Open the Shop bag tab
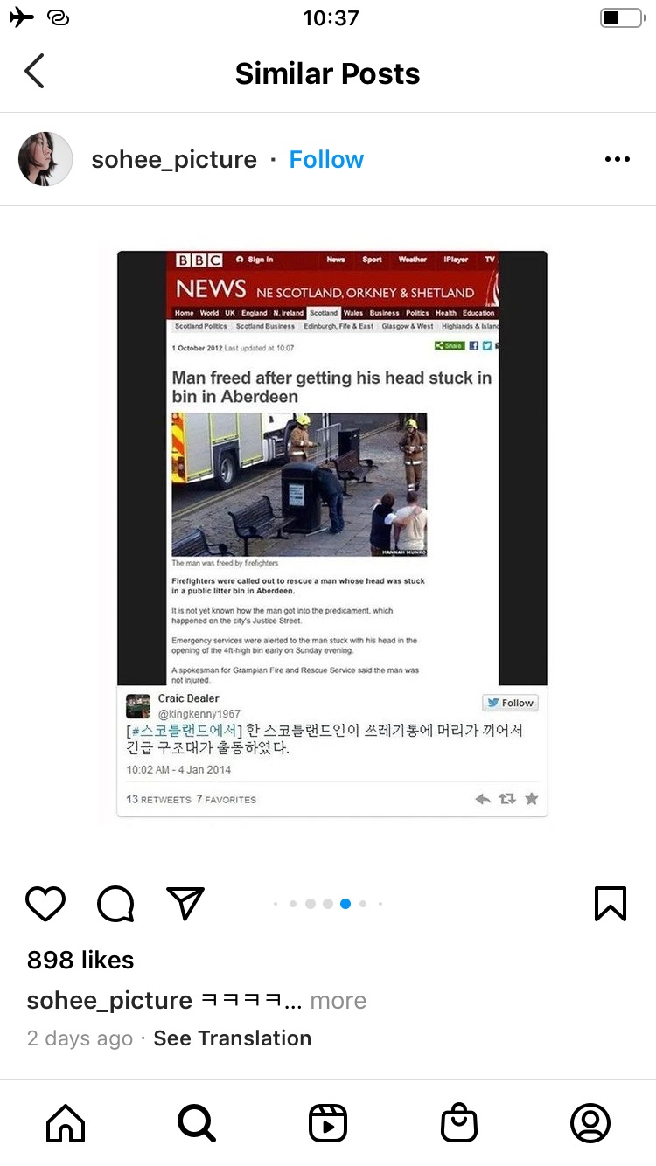Viewport: 656px width, 1166px height. click(x=459, y=1123)
